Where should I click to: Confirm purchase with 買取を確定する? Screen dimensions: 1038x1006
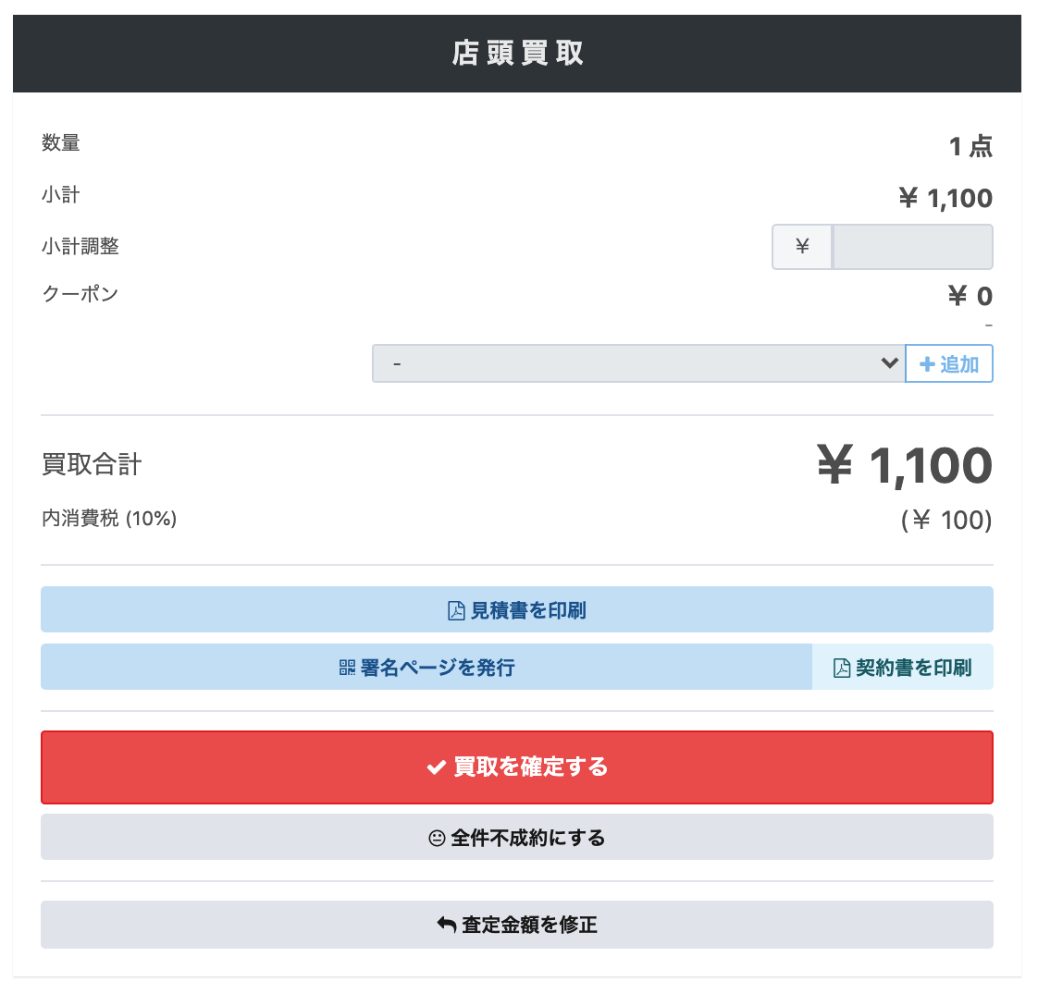click(x=517, y=767)
